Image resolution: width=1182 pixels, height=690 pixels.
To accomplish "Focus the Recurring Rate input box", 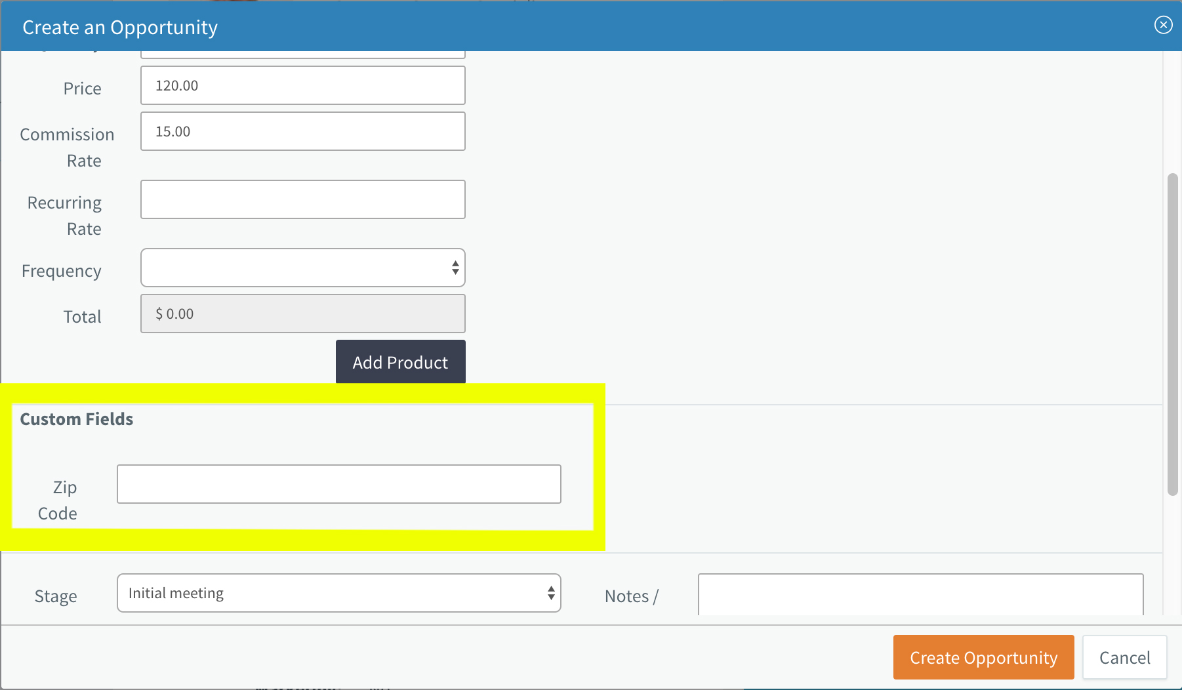I will point(303,199).
